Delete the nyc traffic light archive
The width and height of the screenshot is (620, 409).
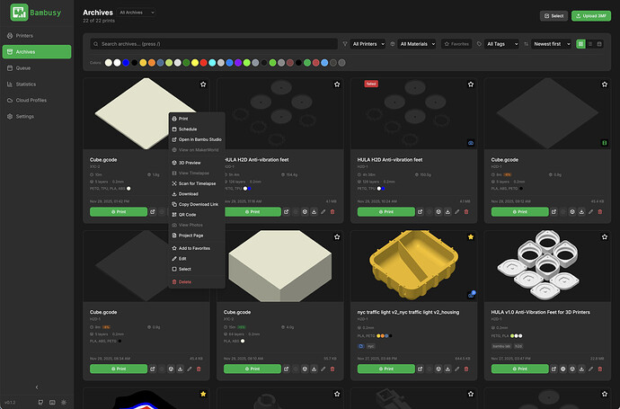click(x=466, y=369)
